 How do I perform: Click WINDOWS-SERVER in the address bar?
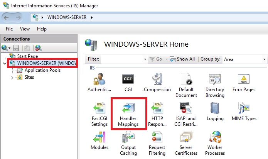(67, 17)
